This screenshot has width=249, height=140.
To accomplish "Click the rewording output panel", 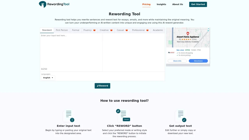I will point(134,52).
